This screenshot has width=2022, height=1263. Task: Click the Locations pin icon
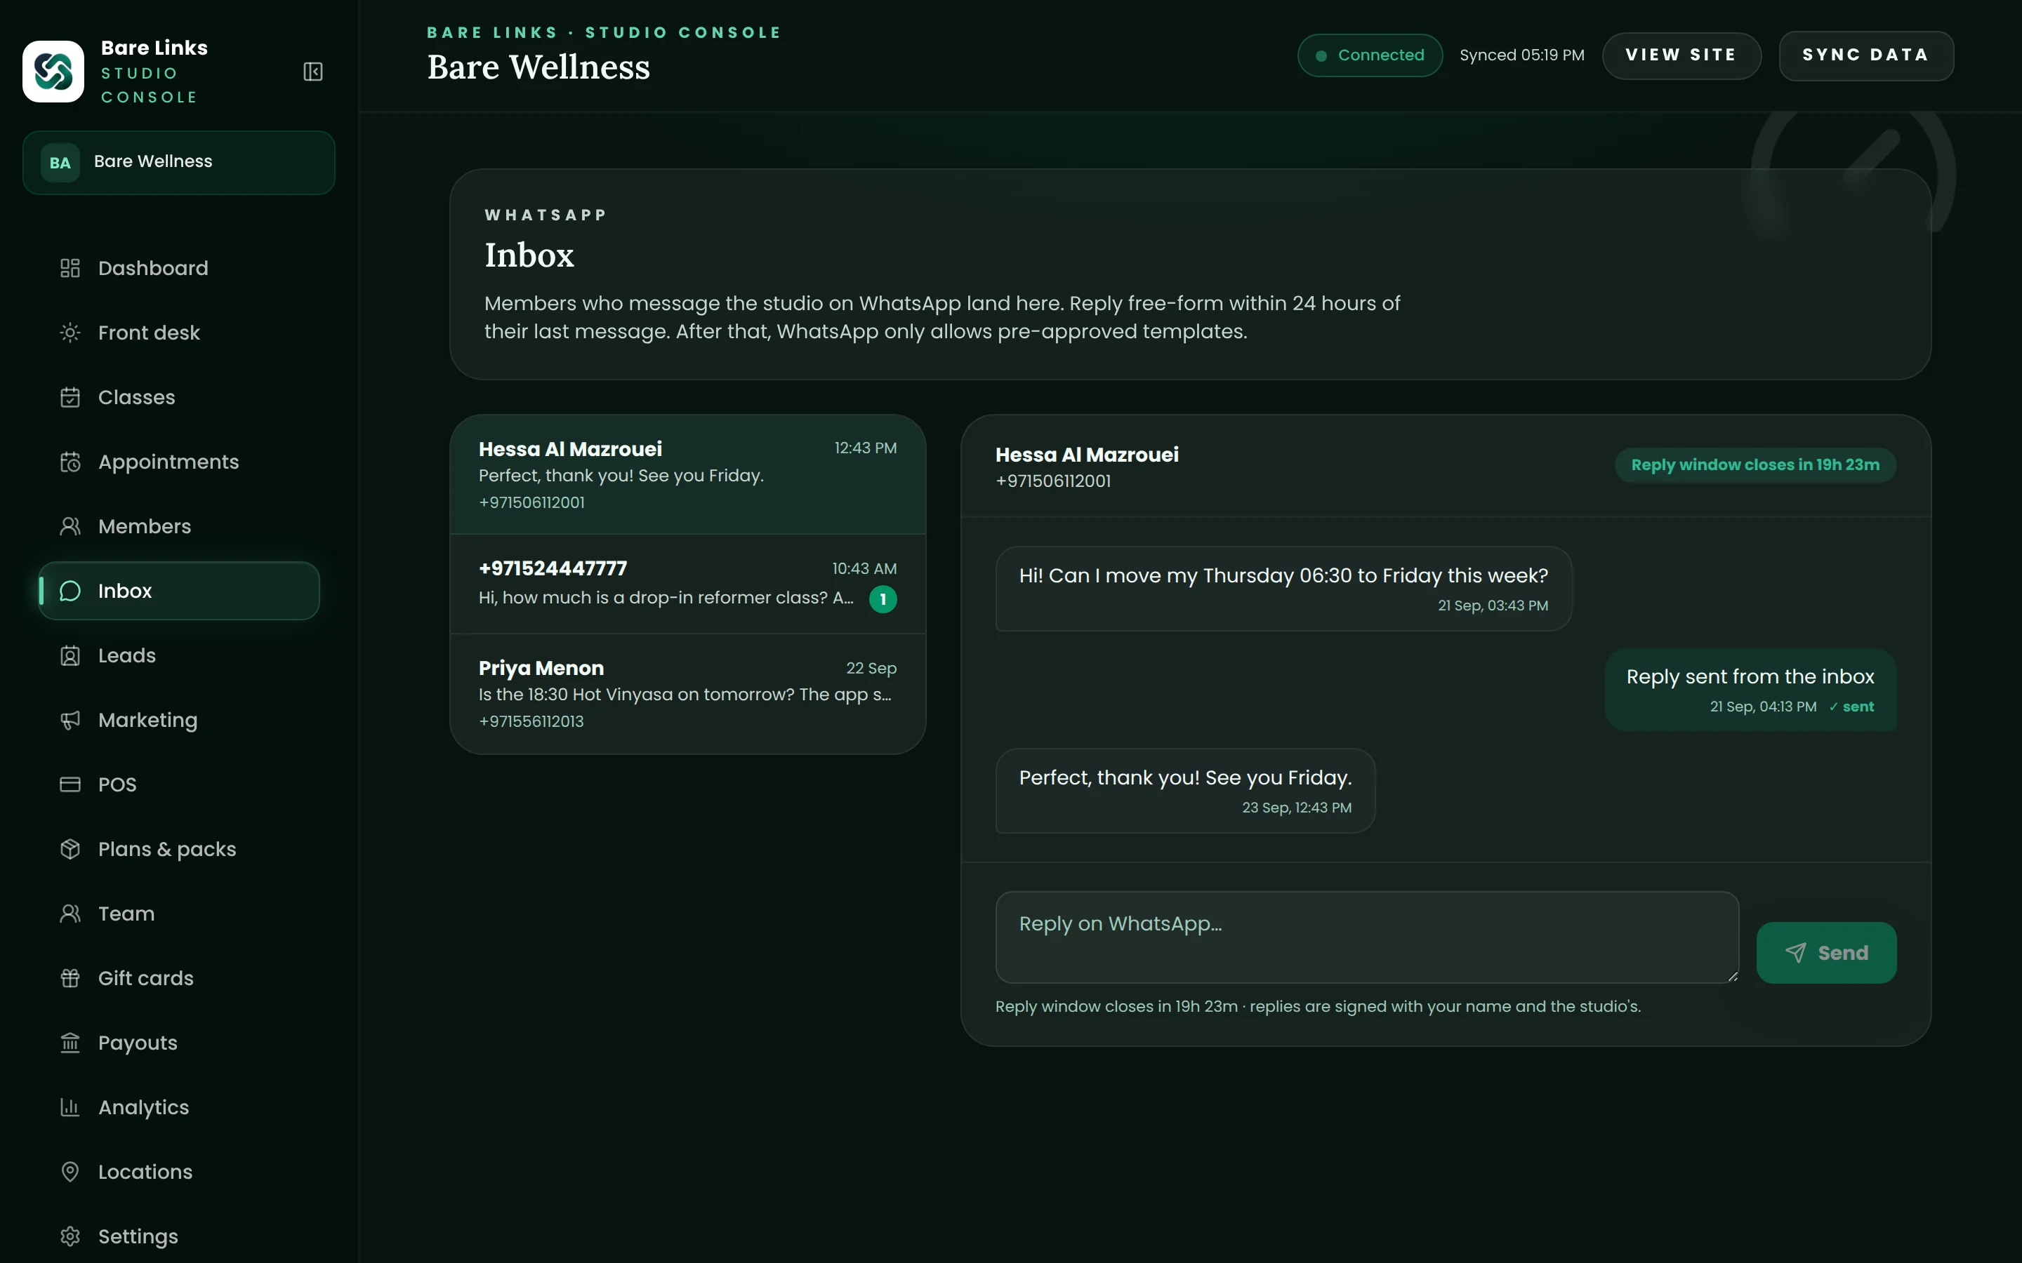coord(70,1172)
